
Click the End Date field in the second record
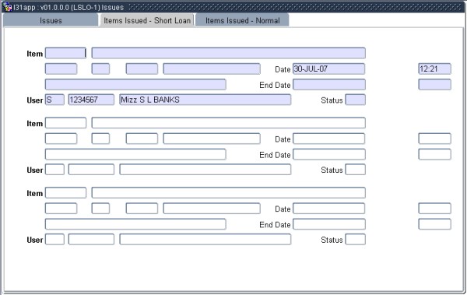328,154
